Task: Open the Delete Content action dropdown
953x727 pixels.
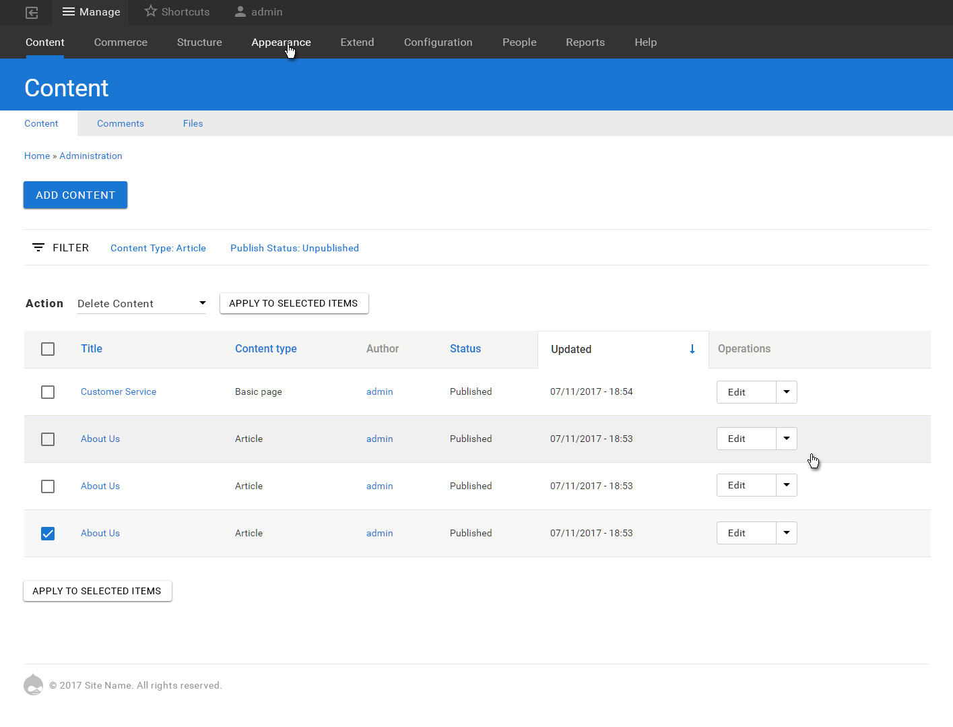Action: pos(141,303)
